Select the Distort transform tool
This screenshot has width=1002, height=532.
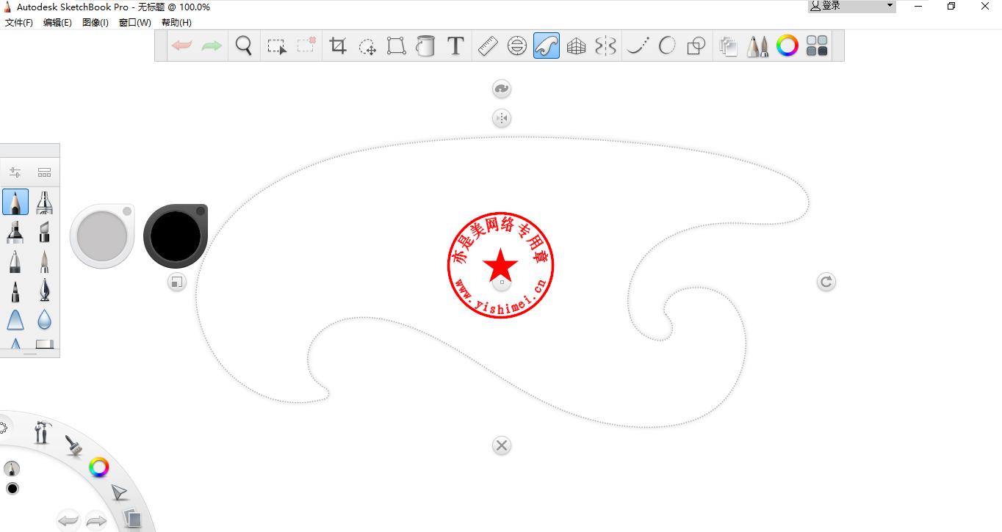tap(397, 45)
